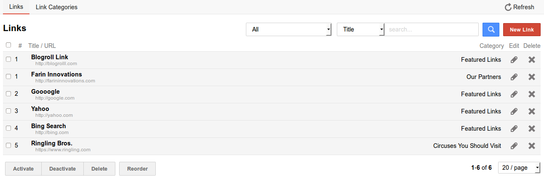Viewport: 544px width, 179px height.
Task: Switch to the Link Categories tab
Action: coord(56,7)
